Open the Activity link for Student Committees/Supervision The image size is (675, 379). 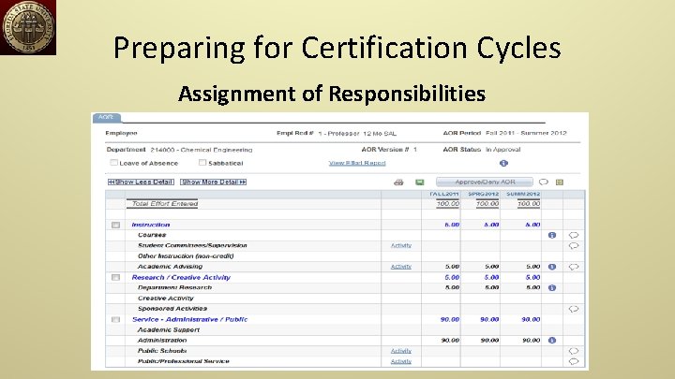click(401, 245)
